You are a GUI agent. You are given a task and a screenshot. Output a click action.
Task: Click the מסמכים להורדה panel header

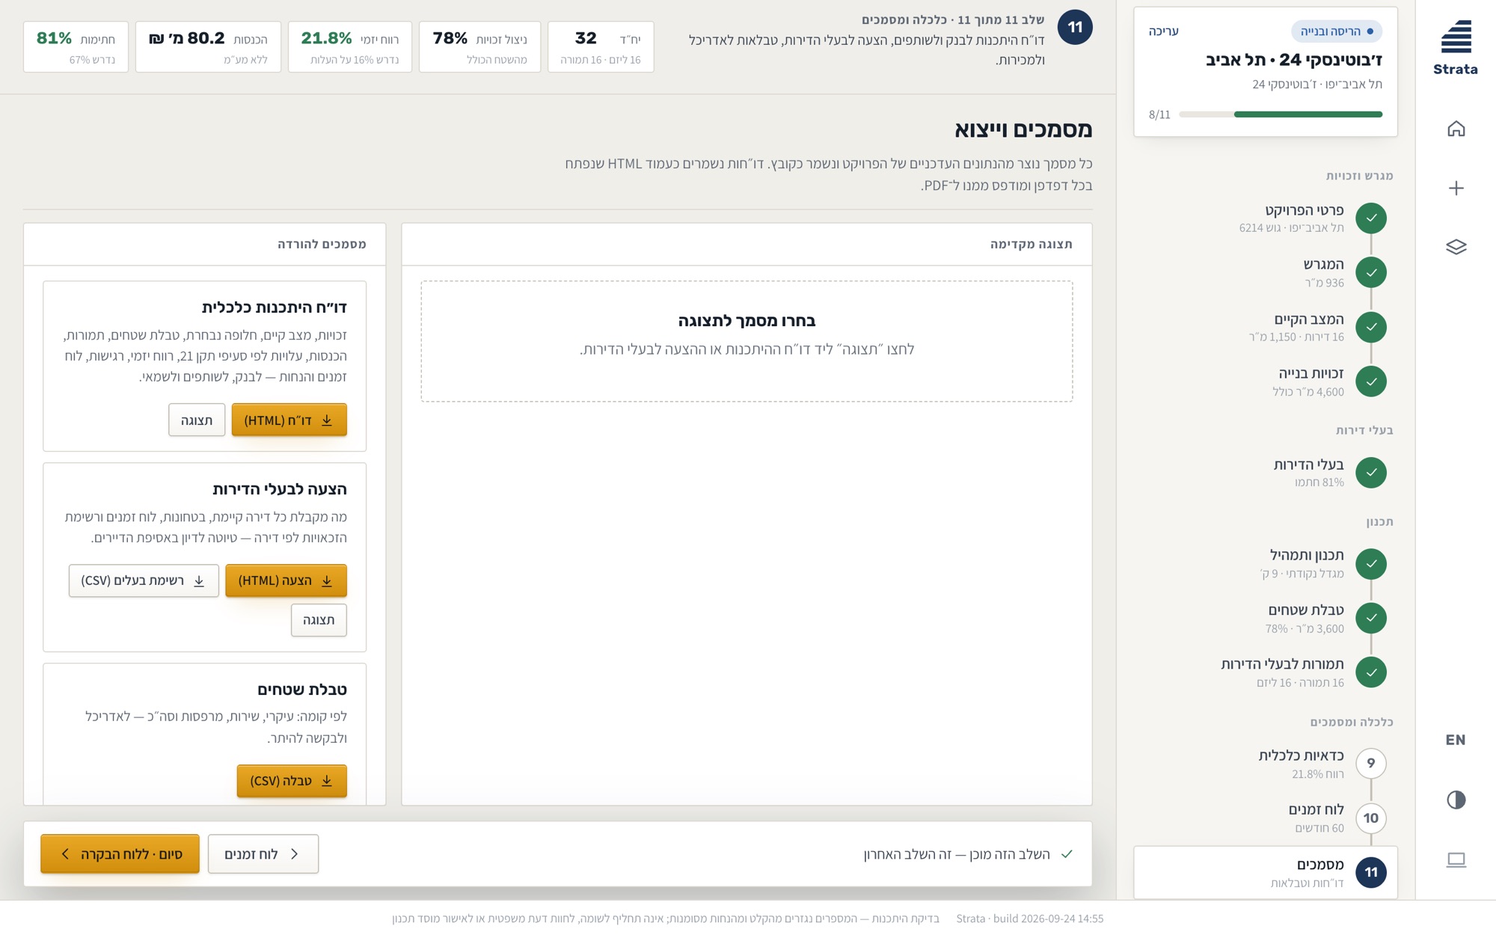tap(205, 244)
